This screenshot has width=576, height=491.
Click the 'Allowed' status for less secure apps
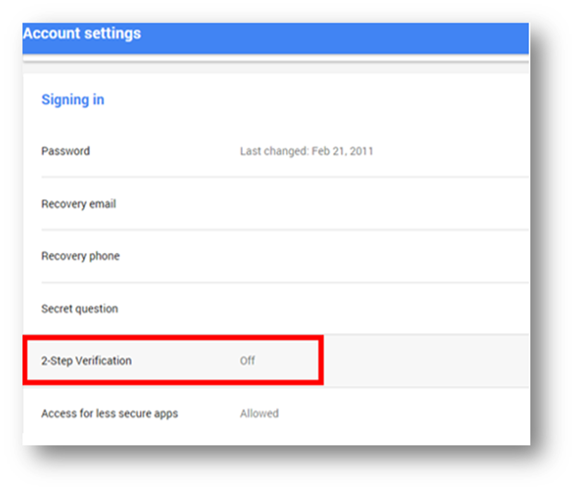pos(259,414)
